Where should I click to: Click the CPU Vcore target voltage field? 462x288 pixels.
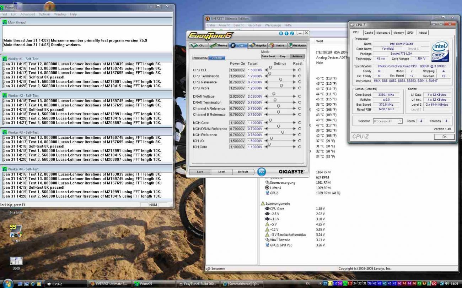click(255, 88)
